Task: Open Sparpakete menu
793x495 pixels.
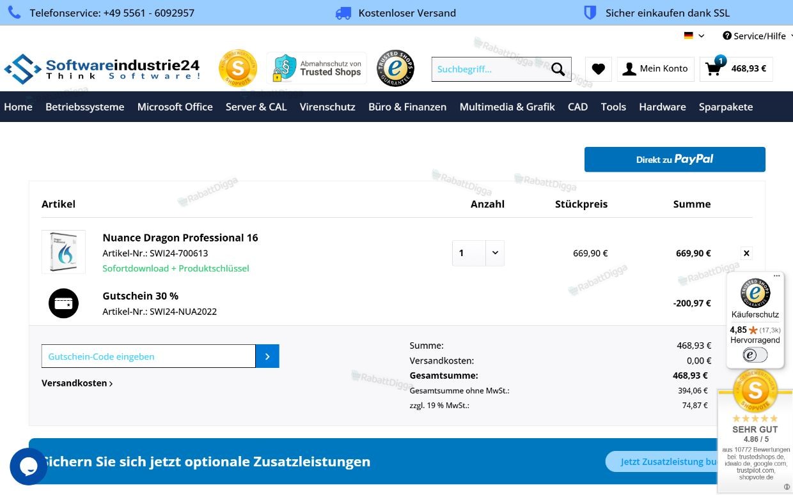Action: (726, 107)
